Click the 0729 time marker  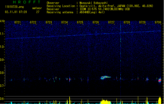[142, 22]
